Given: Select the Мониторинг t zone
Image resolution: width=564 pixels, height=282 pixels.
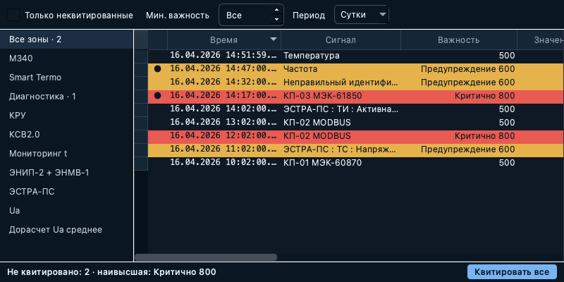Looking at the screenshot, I should pos(66,154).
